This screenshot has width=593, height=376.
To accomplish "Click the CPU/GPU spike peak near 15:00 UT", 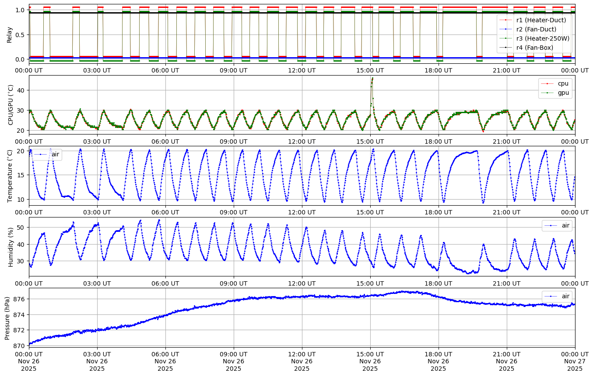I will tap(372, 78).
